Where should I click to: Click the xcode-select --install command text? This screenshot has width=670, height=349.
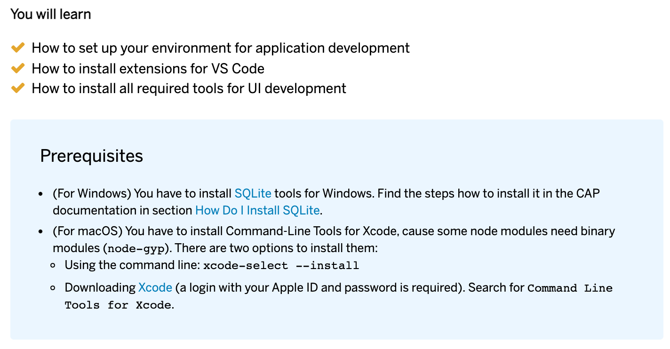point(281,266)
